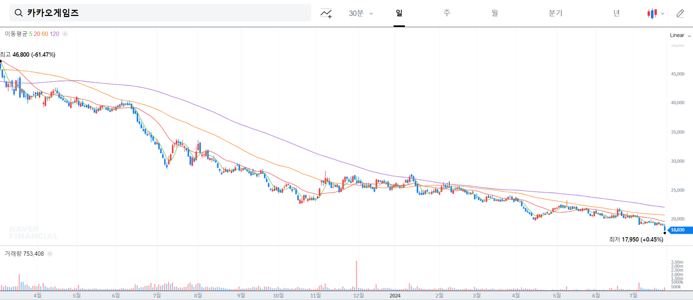
Task: Click the 2024 year axis marker
Action: [395, 296]
